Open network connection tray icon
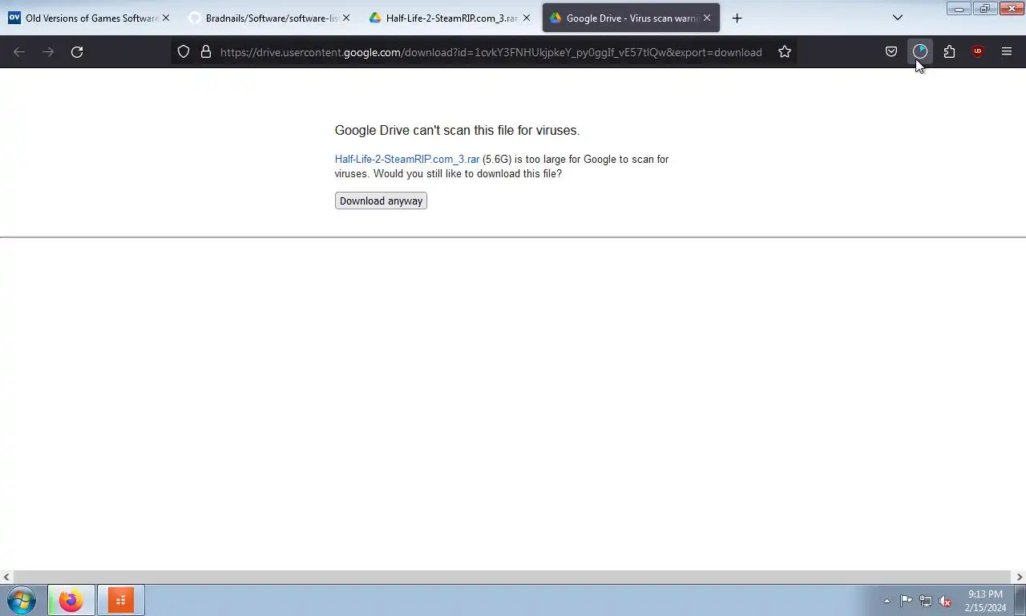 (926, 601)
